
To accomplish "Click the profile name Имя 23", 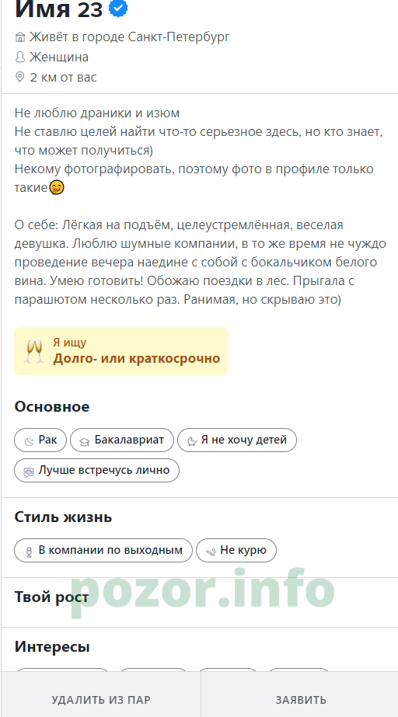I will (58, 9).
